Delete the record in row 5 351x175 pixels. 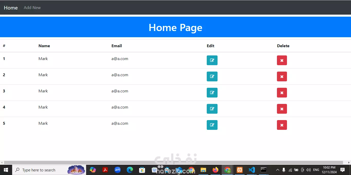(x=282, y=125)
